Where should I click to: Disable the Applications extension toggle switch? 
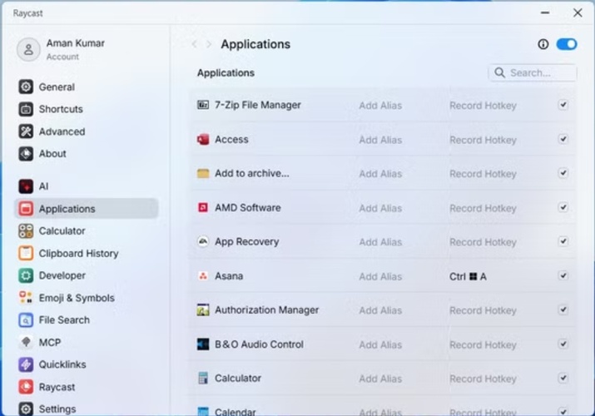(567, 44)
